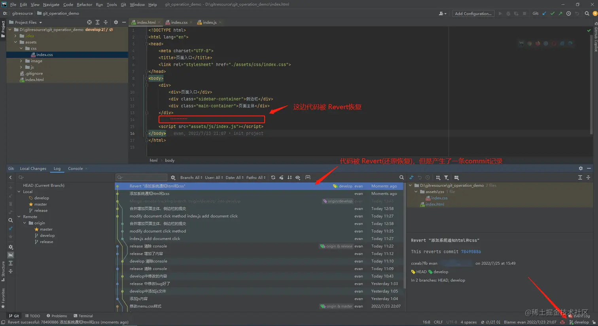This screenshot has height=326, width=598.
Task: Toggle Intelli-Sort icon in Git log toolbar
Action: 290,178
